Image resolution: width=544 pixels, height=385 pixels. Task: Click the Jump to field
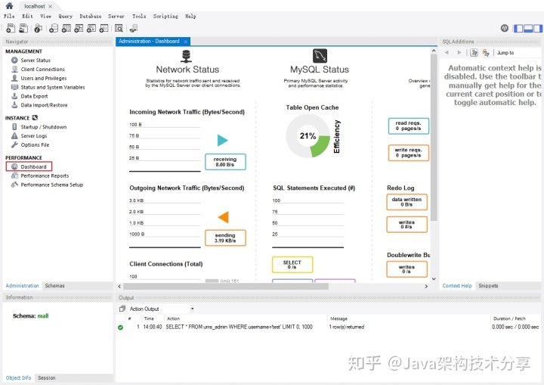[x=505, y=52]
